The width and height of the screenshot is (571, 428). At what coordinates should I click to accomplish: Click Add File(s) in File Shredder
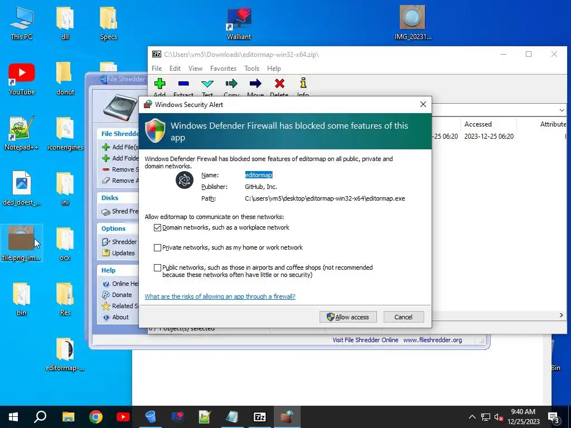coord(120,147)
